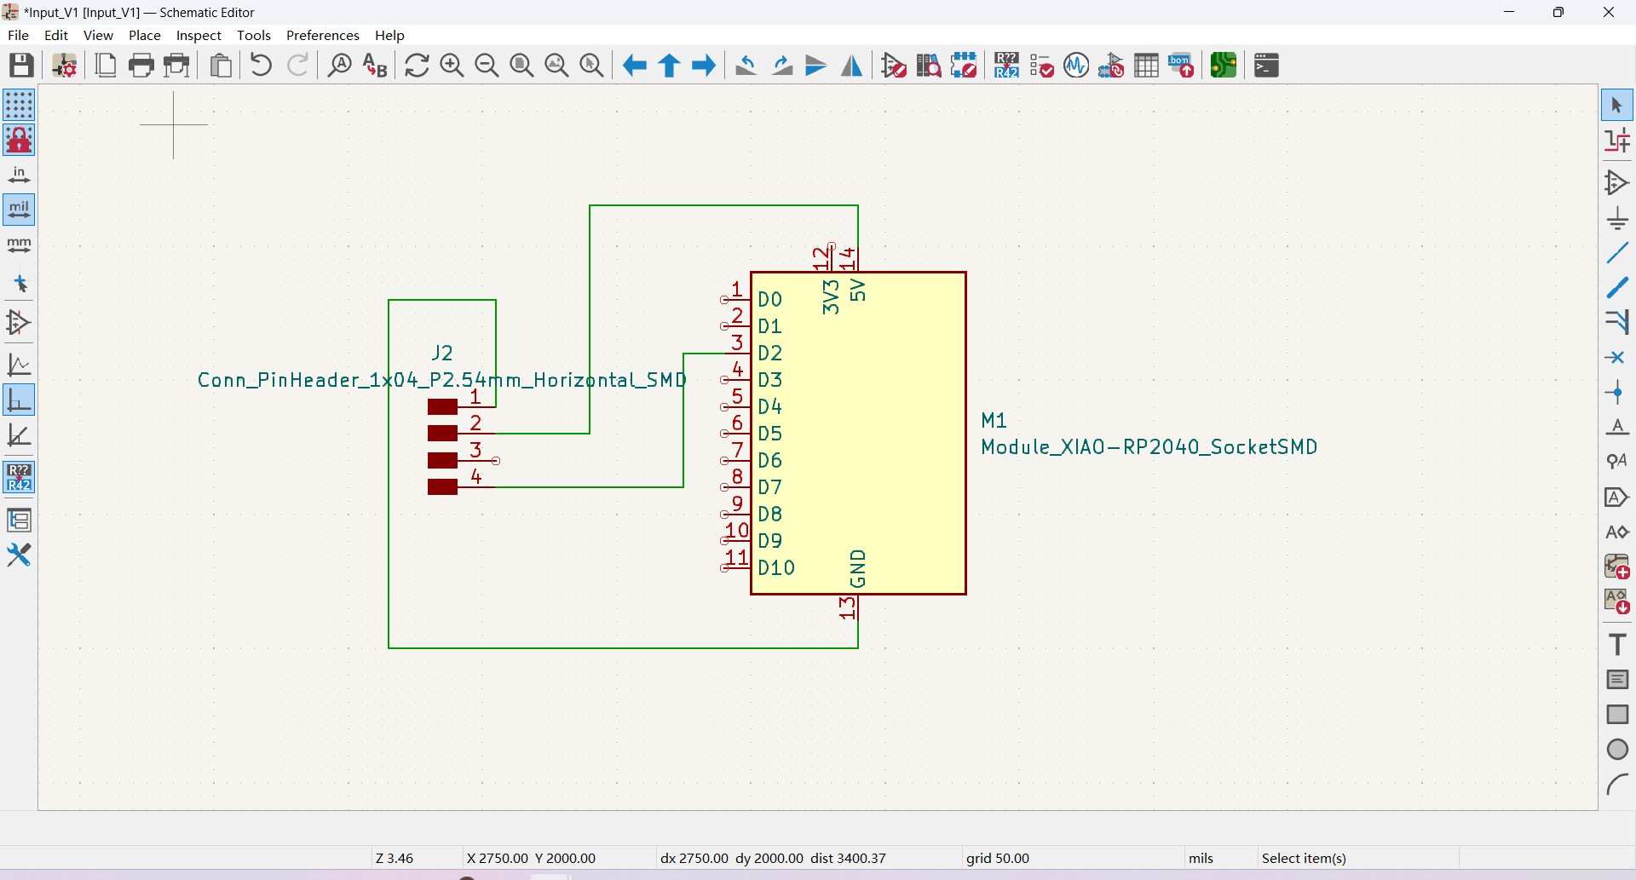Navigate back in the sheet hierarchy
Viewport: 1636px width, 880px height.
634,66
